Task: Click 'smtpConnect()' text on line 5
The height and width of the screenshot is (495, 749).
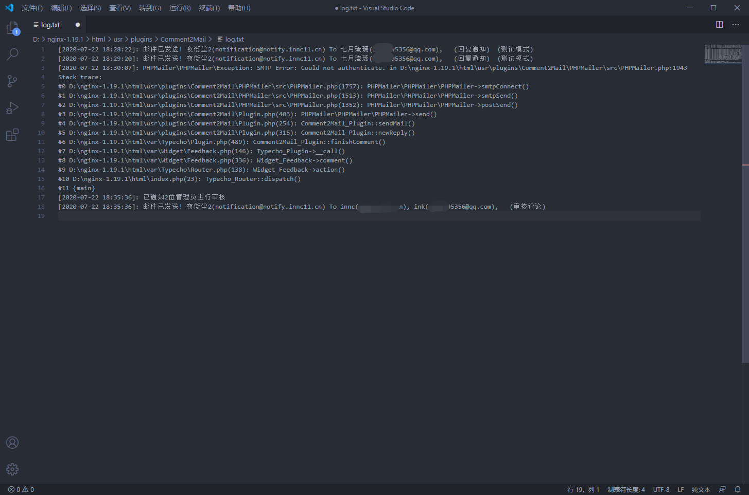Action: 505,86
